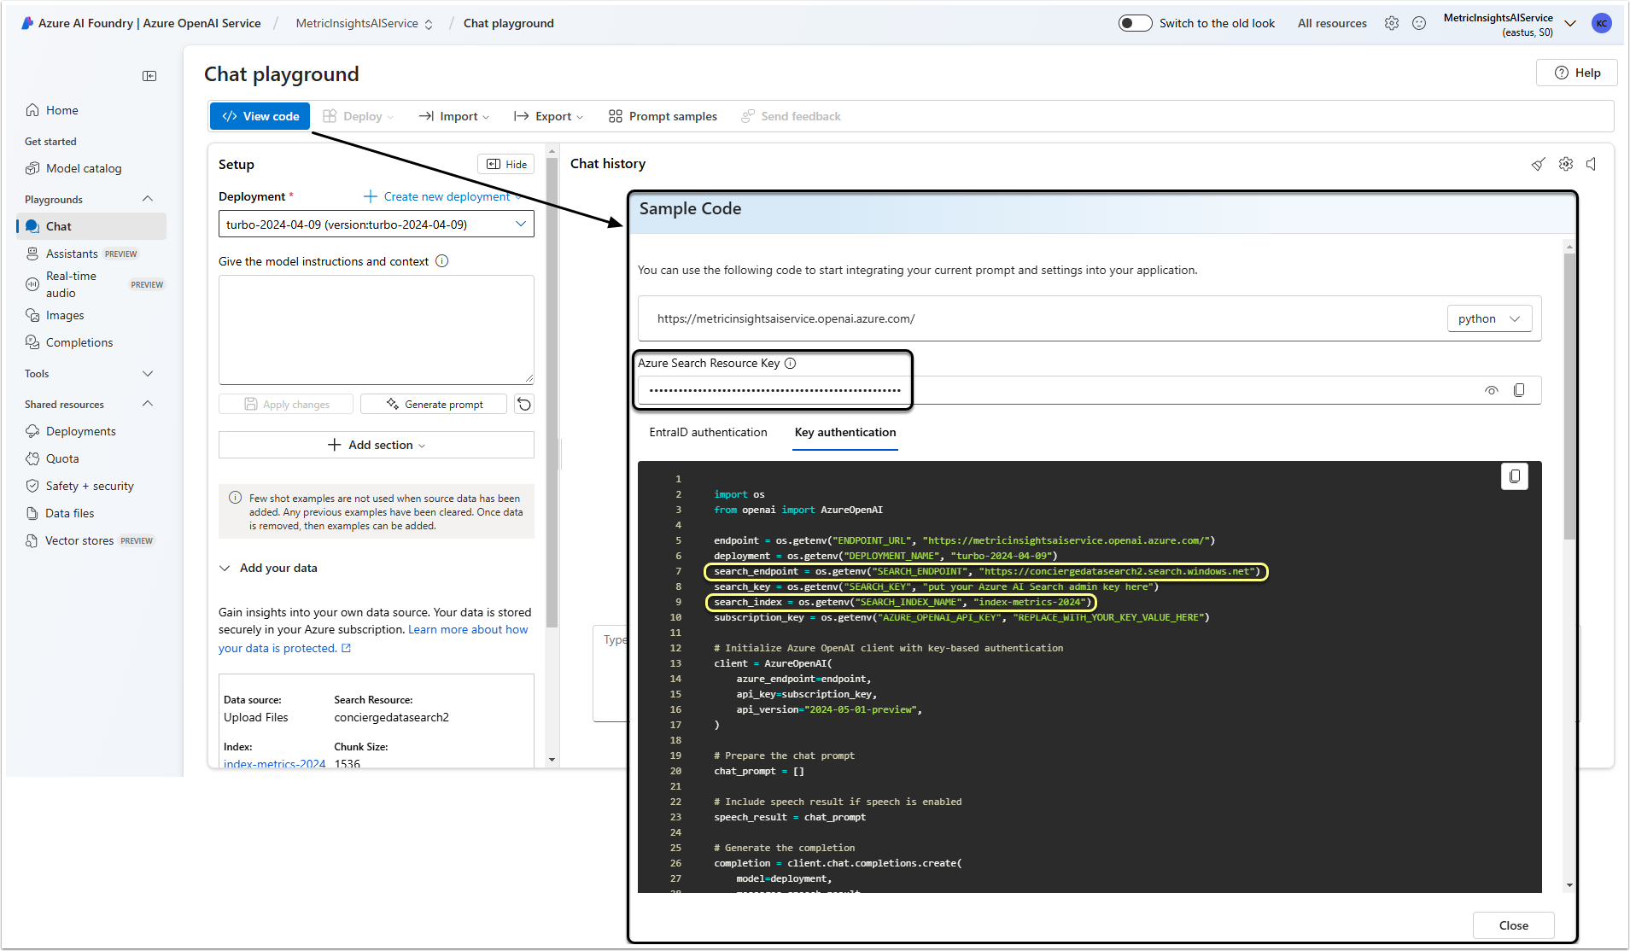Open the Deployment model dropdown
Image resolution: width=1630 pixels, height=951 pixels.
click(376, 225)
